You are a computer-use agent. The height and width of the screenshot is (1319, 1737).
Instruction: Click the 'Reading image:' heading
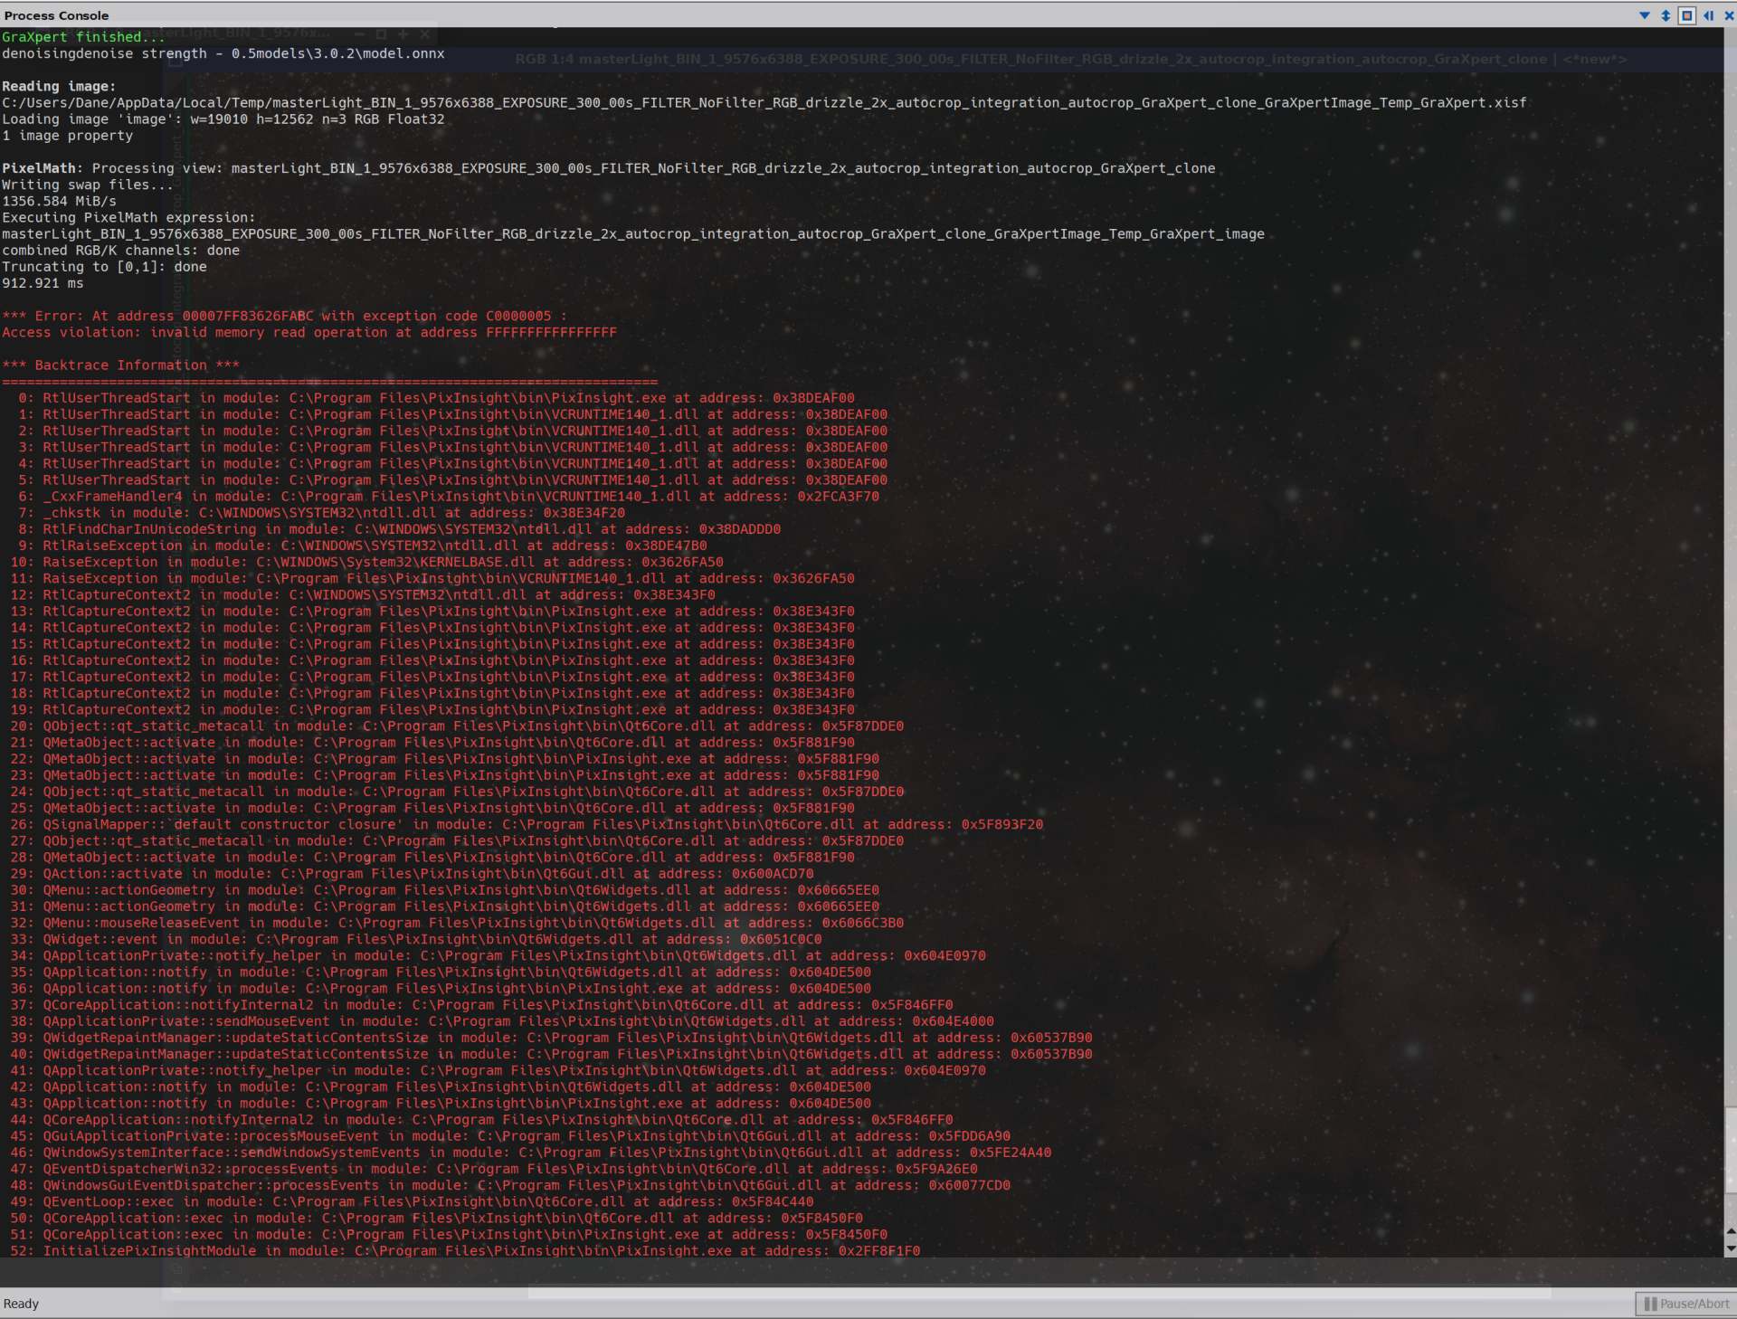[59, 87]
